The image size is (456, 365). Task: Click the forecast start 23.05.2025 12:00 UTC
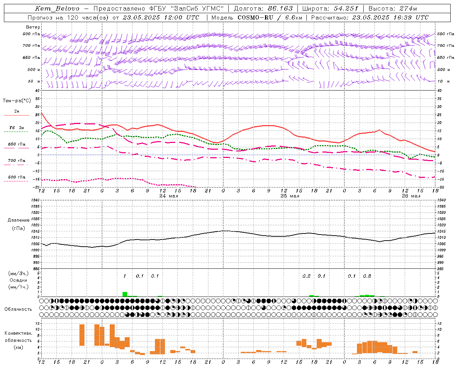coord(161,17)
